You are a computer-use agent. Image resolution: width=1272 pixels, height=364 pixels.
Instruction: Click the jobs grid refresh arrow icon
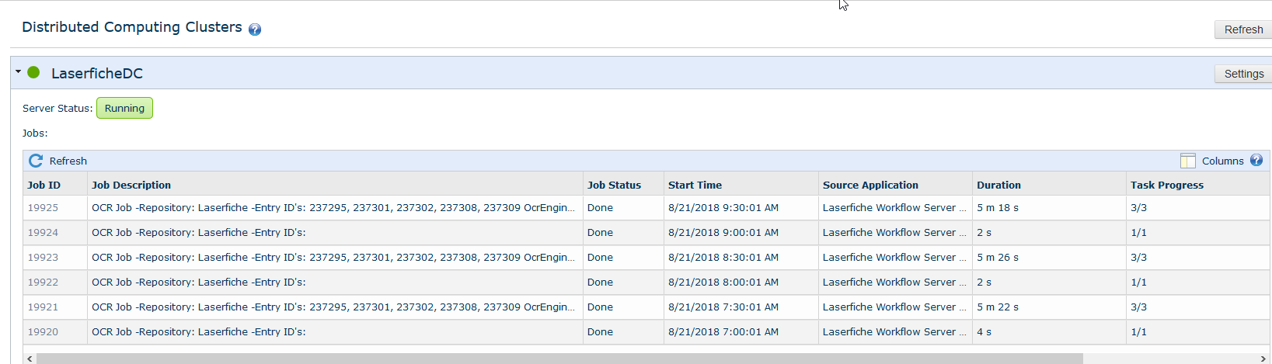point(36,161)
